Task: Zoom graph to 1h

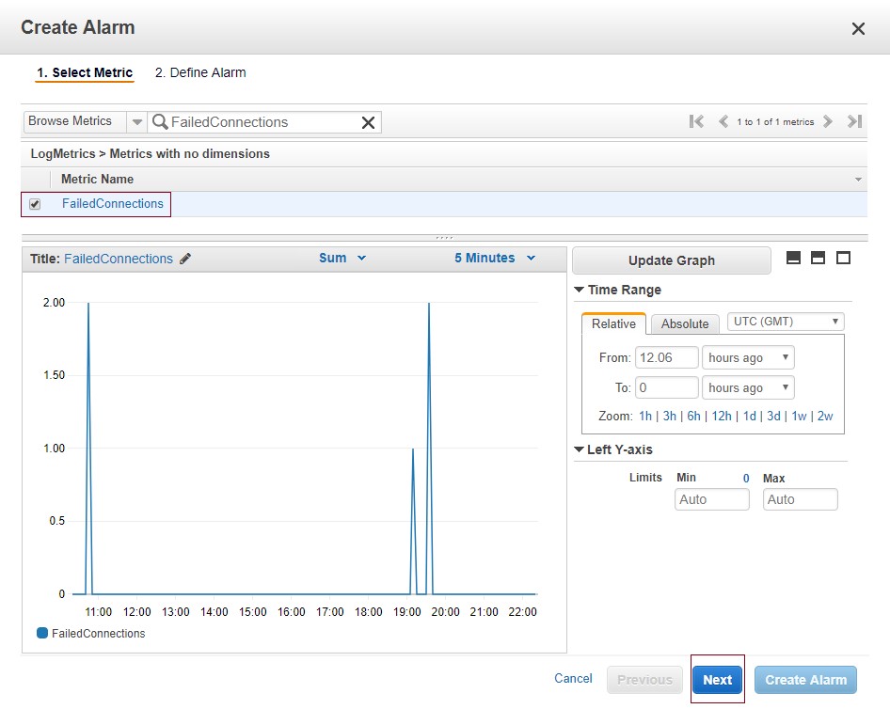Action: [x=645, y=416]
